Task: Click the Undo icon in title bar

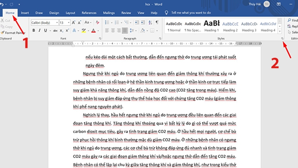Action: (x=2, y=4)
